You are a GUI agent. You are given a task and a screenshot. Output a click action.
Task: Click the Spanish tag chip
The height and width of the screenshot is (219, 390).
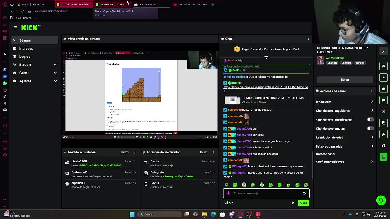point(332,63)
